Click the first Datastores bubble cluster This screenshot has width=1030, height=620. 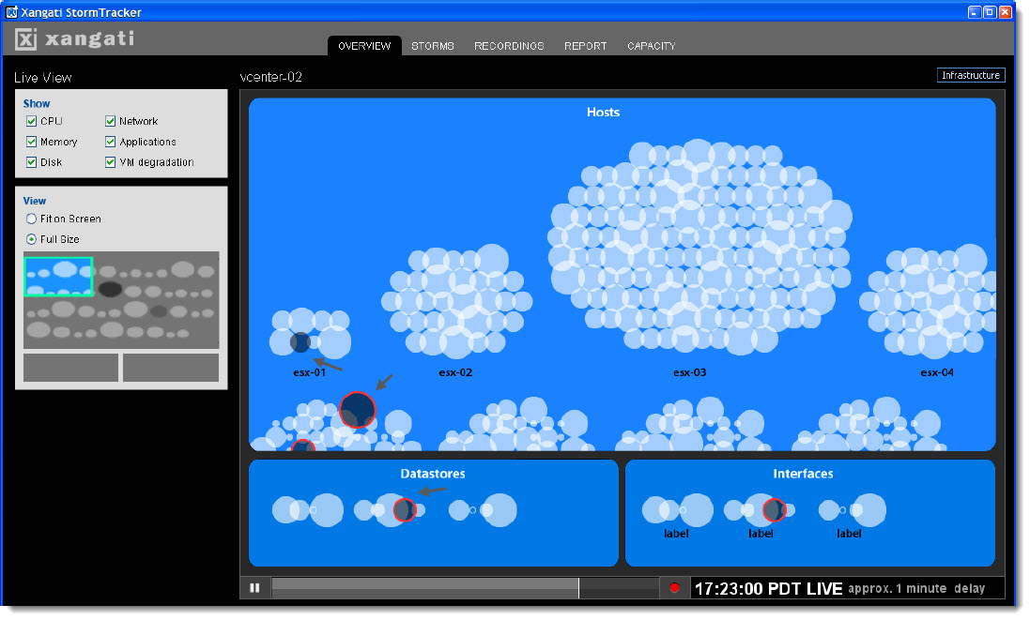(307, 510)
